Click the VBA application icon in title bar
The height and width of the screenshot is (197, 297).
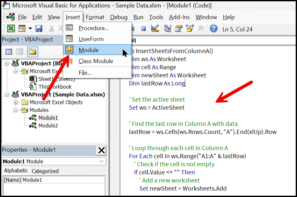point(6,5)
